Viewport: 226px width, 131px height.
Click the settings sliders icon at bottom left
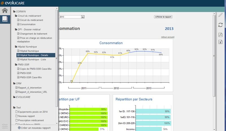(5, 125)
